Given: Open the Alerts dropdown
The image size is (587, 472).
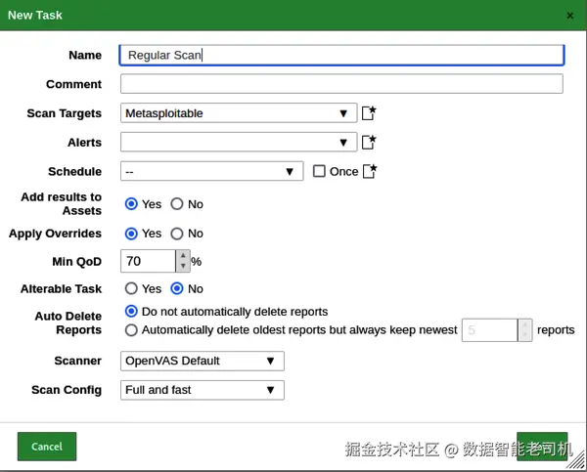Looking at the screenshot, I should (x=239, y=142).
